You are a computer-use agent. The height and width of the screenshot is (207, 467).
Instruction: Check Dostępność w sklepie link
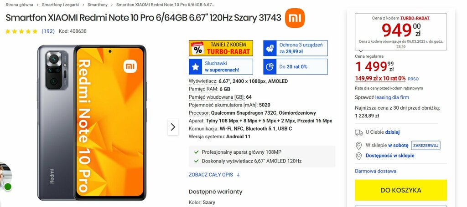pyautogui.click(x=390, y=156)
